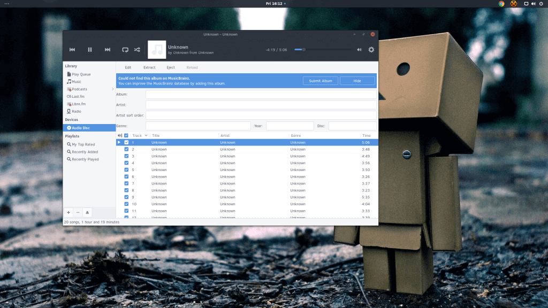Image resolution: width=548 pixels, height=308 pixels.
Task: Toggle the select-all checkbox in header
Action: coord(126,135)
